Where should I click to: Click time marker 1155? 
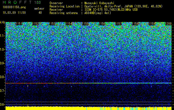click(x=85, y=24)
